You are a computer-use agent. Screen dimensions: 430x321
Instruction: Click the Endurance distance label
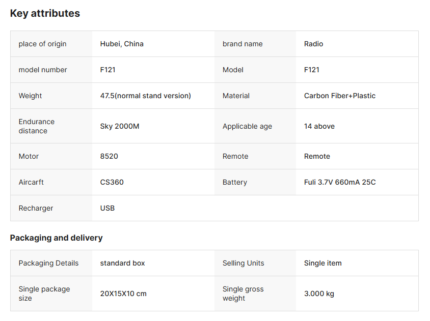(x=37, y=126)
